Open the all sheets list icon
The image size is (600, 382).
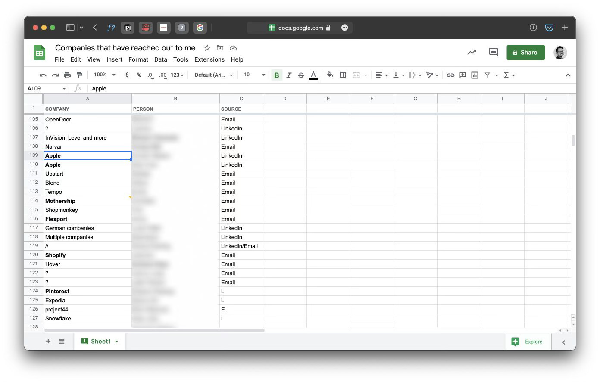(x=62, y=341)
